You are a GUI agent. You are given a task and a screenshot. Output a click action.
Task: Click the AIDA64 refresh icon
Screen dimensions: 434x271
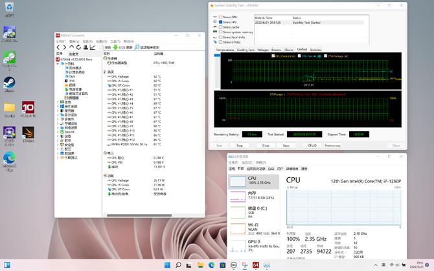click(x=78, y=47)
